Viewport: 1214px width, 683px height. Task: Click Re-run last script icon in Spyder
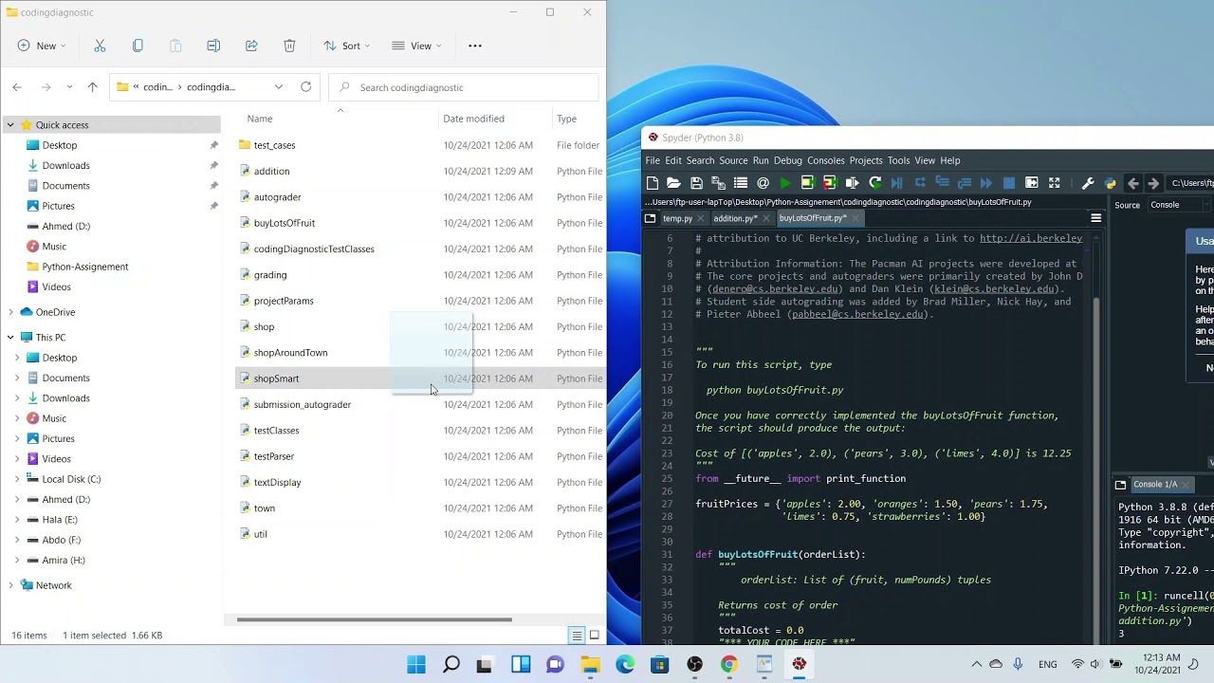point(874,183)
